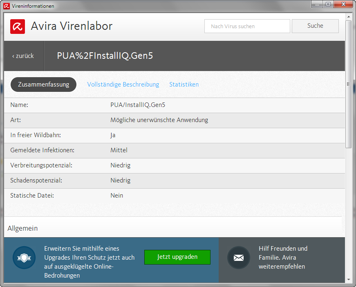Switch to the Statistiken tab

pos(184,85)
